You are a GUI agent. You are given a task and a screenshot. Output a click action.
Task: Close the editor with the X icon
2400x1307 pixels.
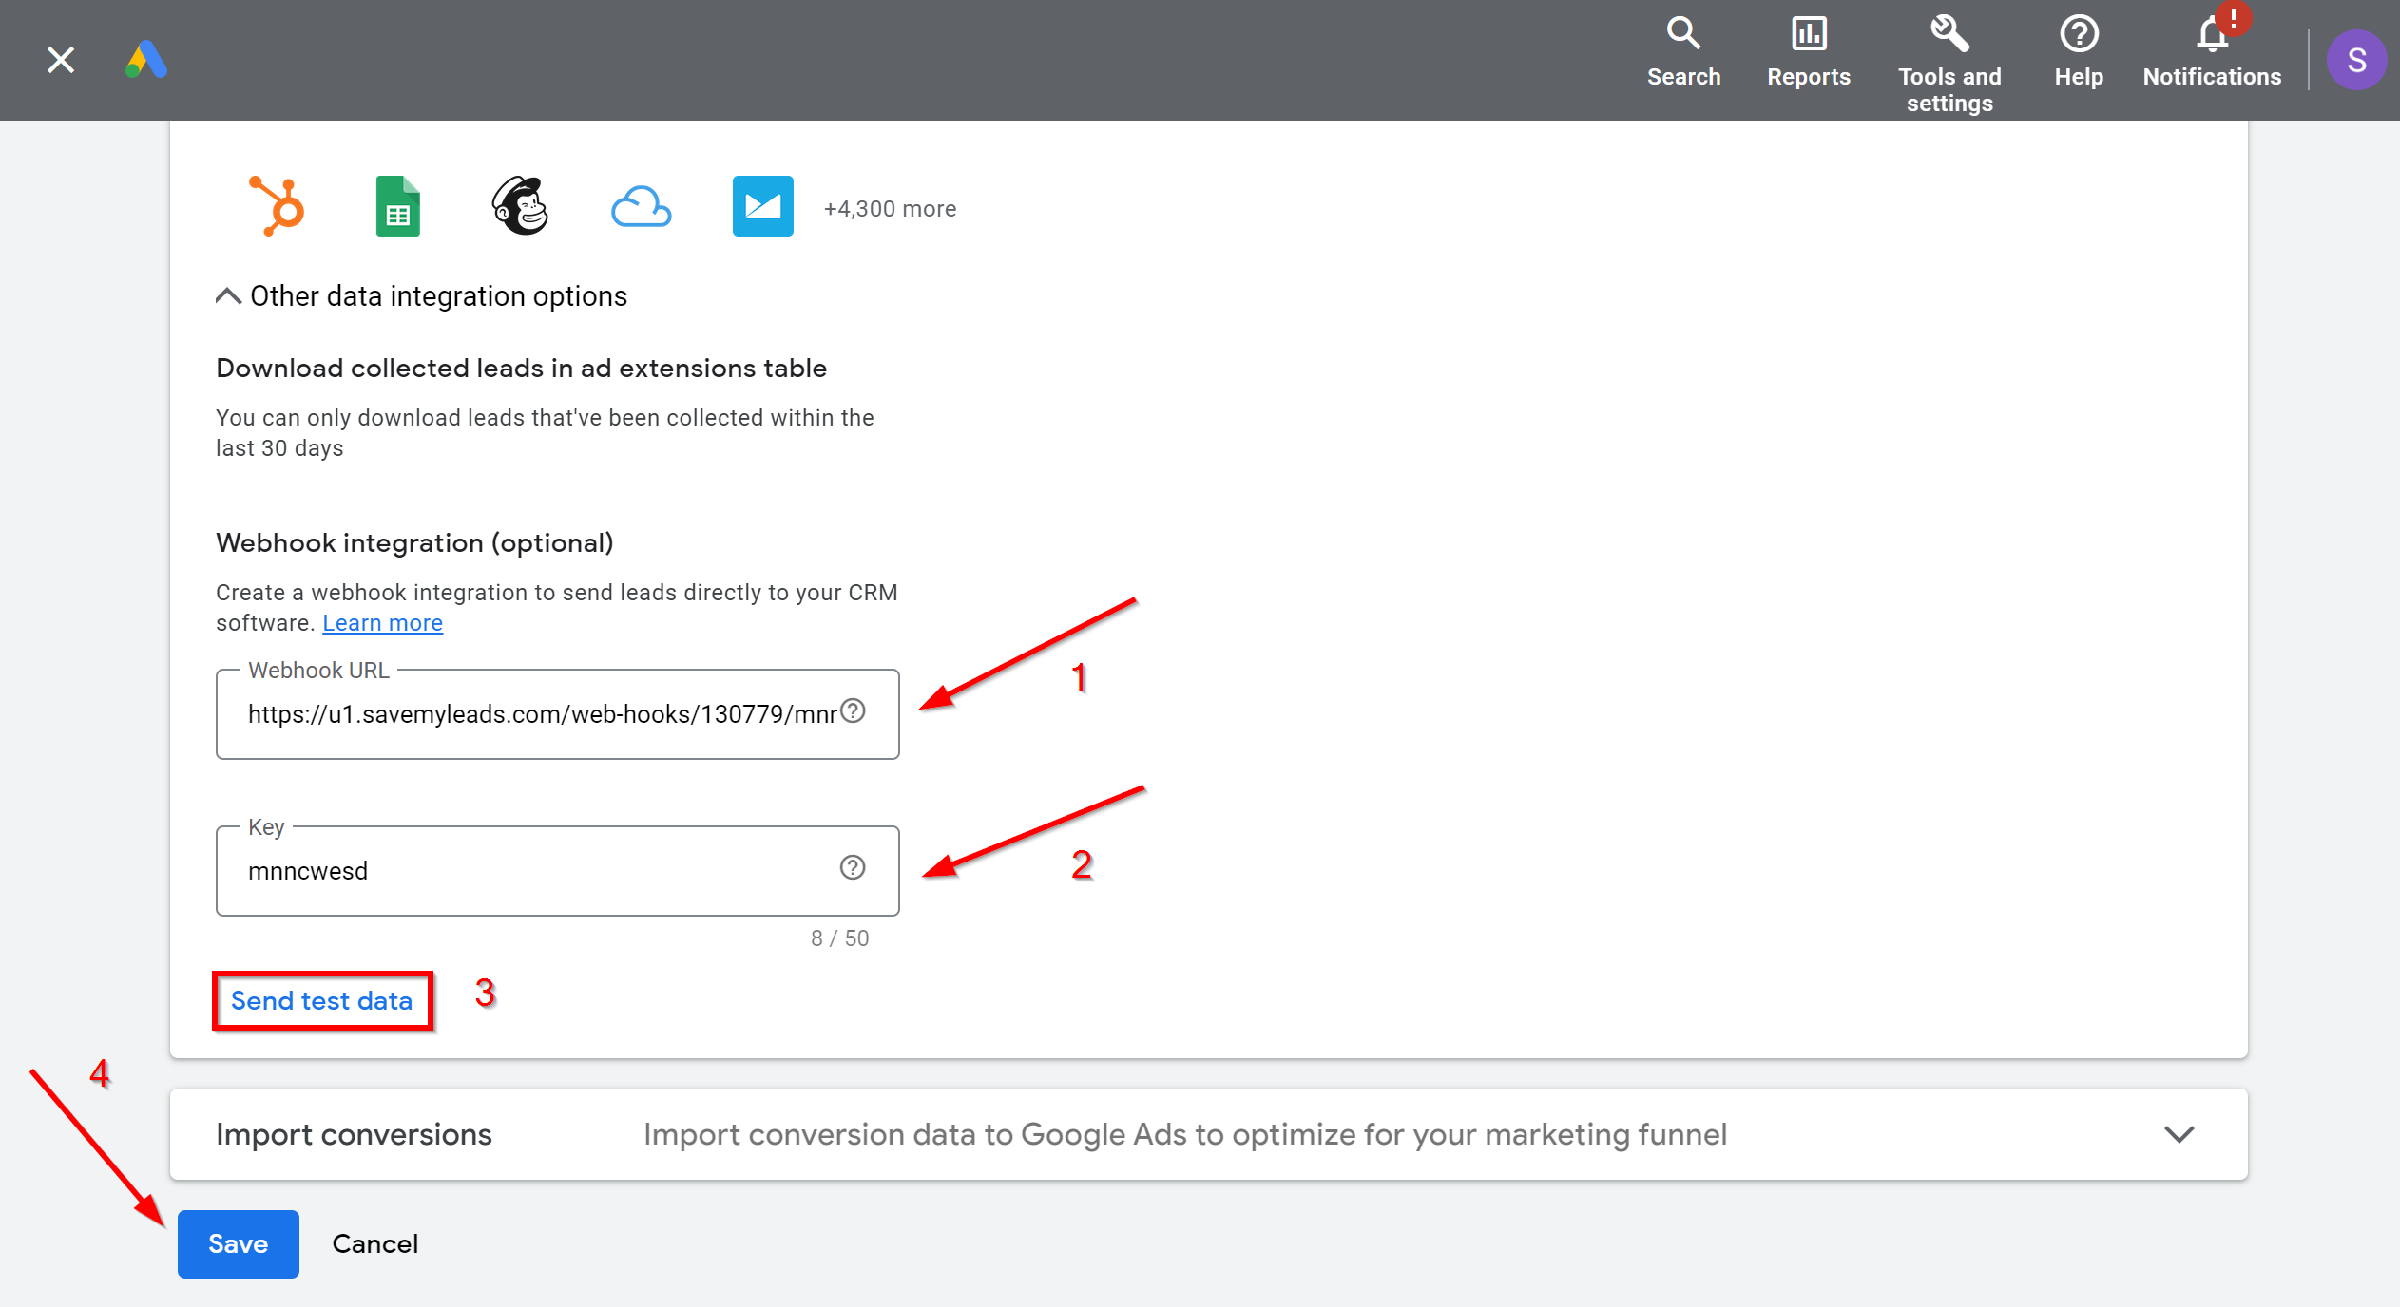click(x=61, y=60)
